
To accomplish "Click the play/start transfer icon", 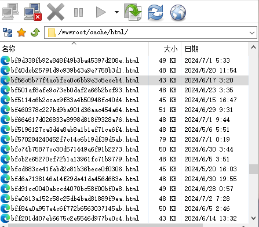I will [101, 12].
